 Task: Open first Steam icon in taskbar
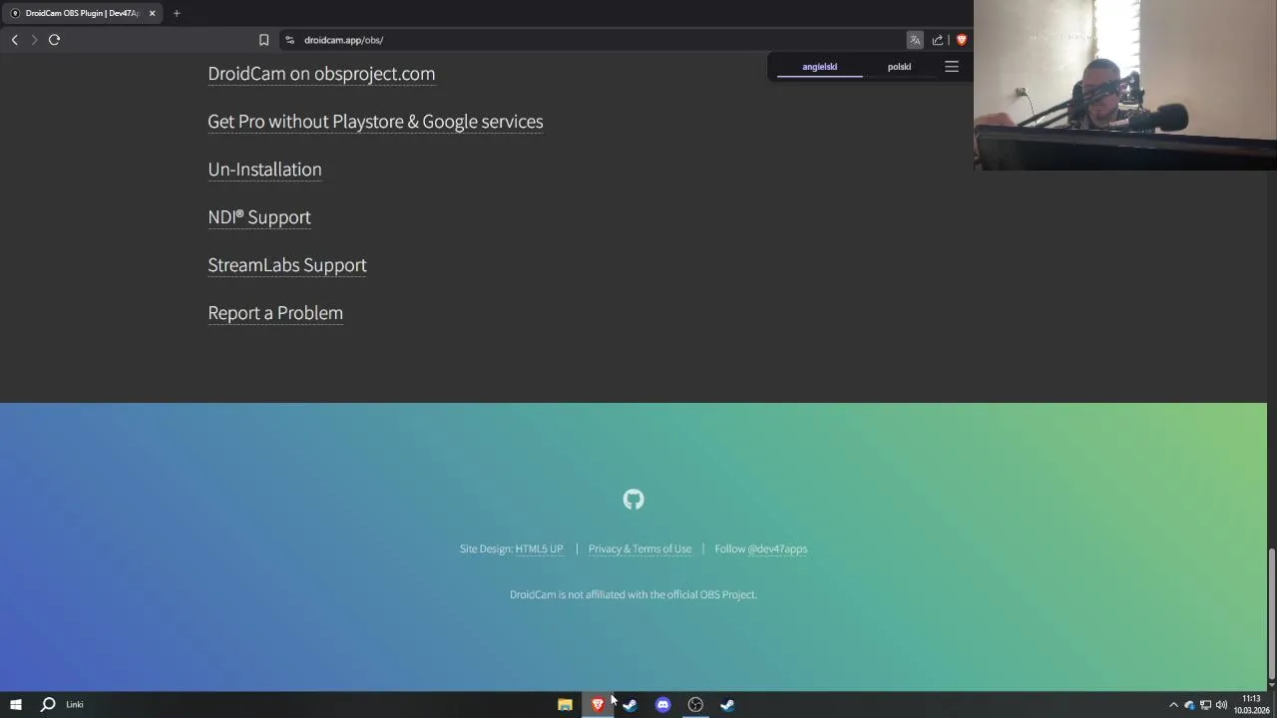[631, 704]
